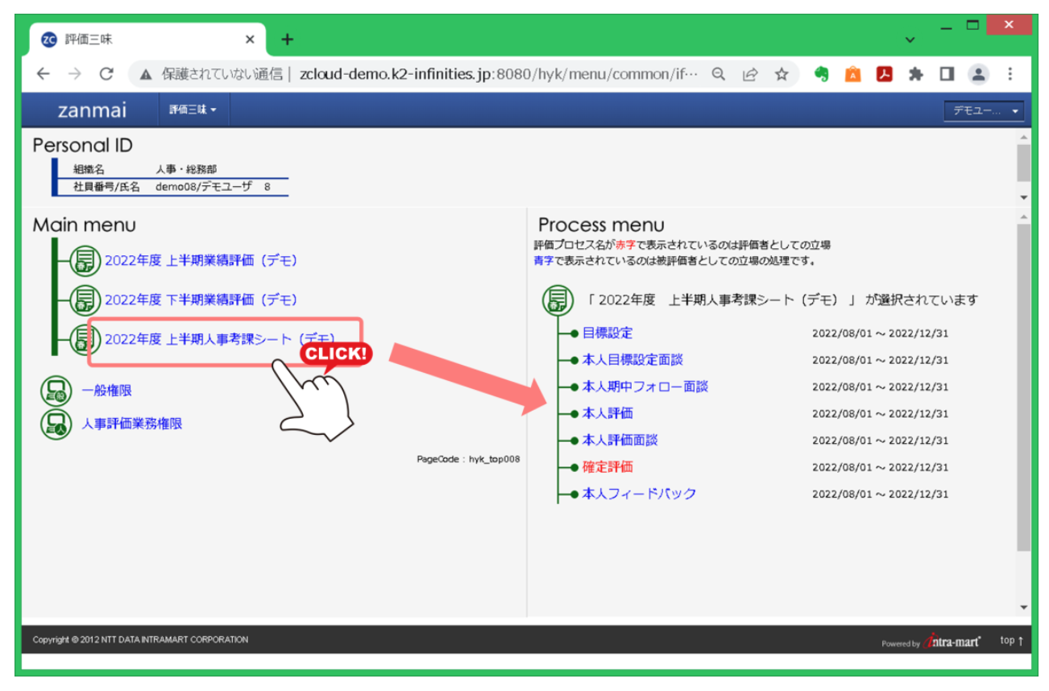The width and height of the screenshot is (1049, 691).
Task: Open the Chrome tab search chevron
Action: coord(910,39)
